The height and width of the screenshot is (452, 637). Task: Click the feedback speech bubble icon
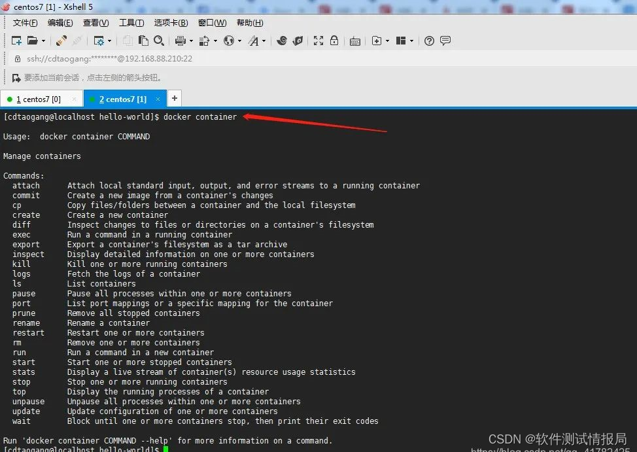445,41
